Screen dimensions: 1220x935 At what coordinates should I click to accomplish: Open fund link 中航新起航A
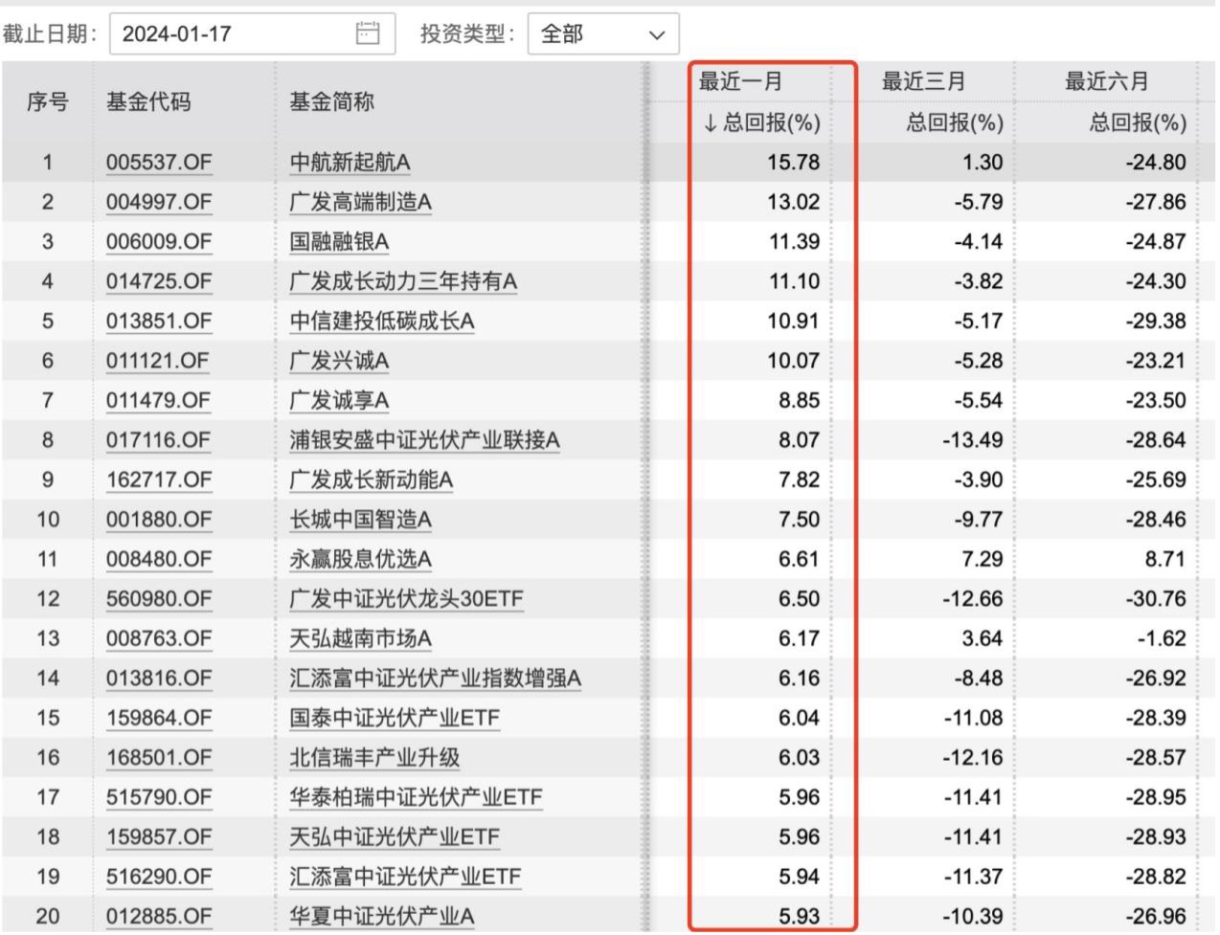350,163
